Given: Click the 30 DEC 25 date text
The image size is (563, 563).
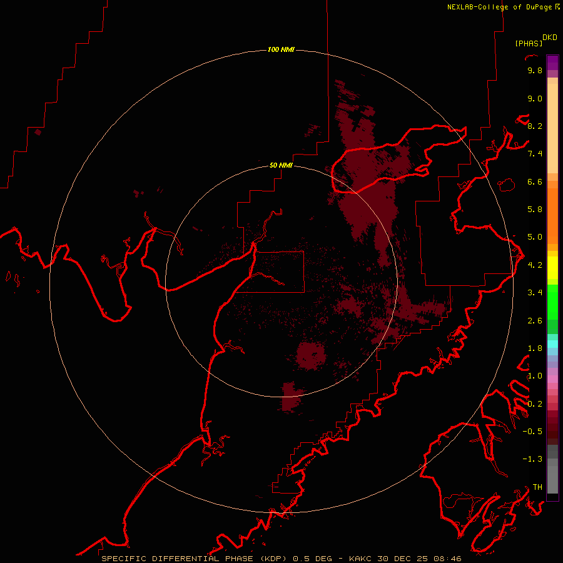Looking at the screenshot, I should tap(402, 559).
